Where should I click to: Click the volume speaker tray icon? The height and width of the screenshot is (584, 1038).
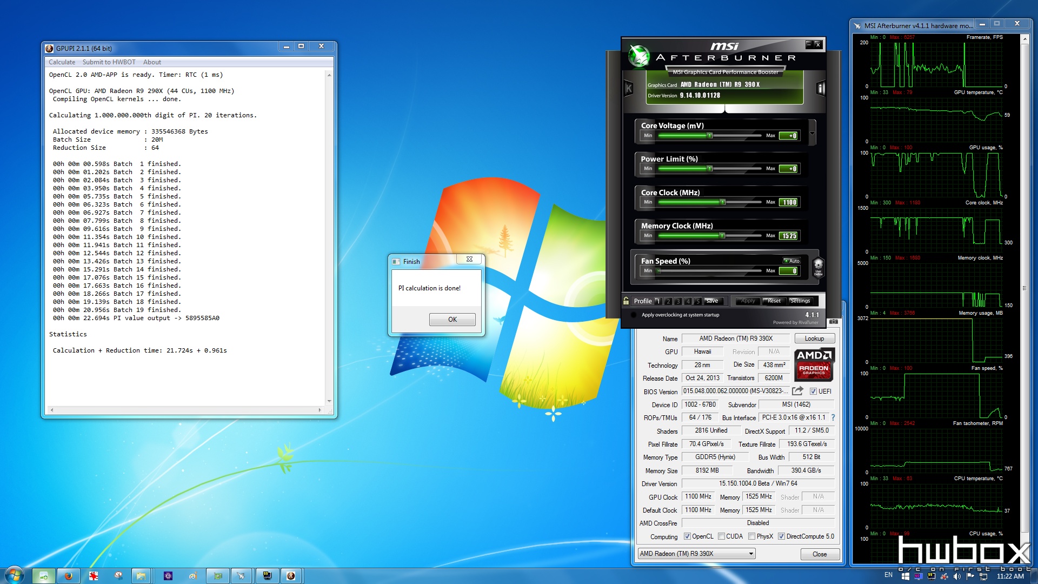957,576
